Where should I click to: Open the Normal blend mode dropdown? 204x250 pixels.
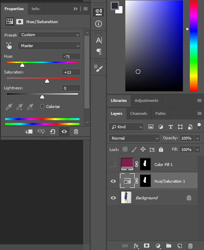[134, 138]
